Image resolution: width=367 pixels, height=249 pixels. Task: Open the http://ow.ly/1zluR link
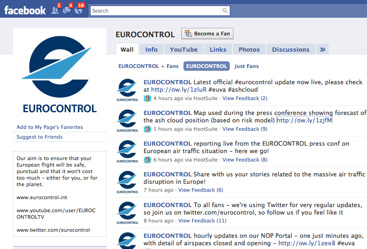[x=179, y=90]
